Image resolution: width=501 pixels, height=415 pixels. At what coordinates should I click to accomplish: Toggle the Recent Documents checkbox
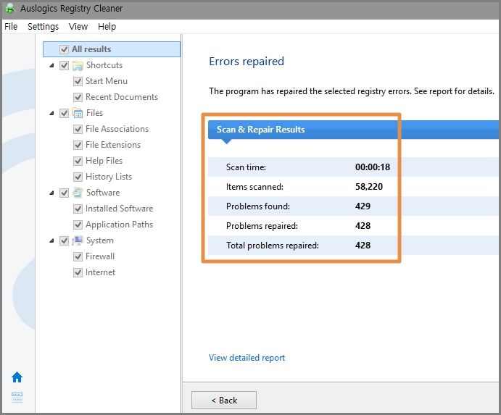78,97
